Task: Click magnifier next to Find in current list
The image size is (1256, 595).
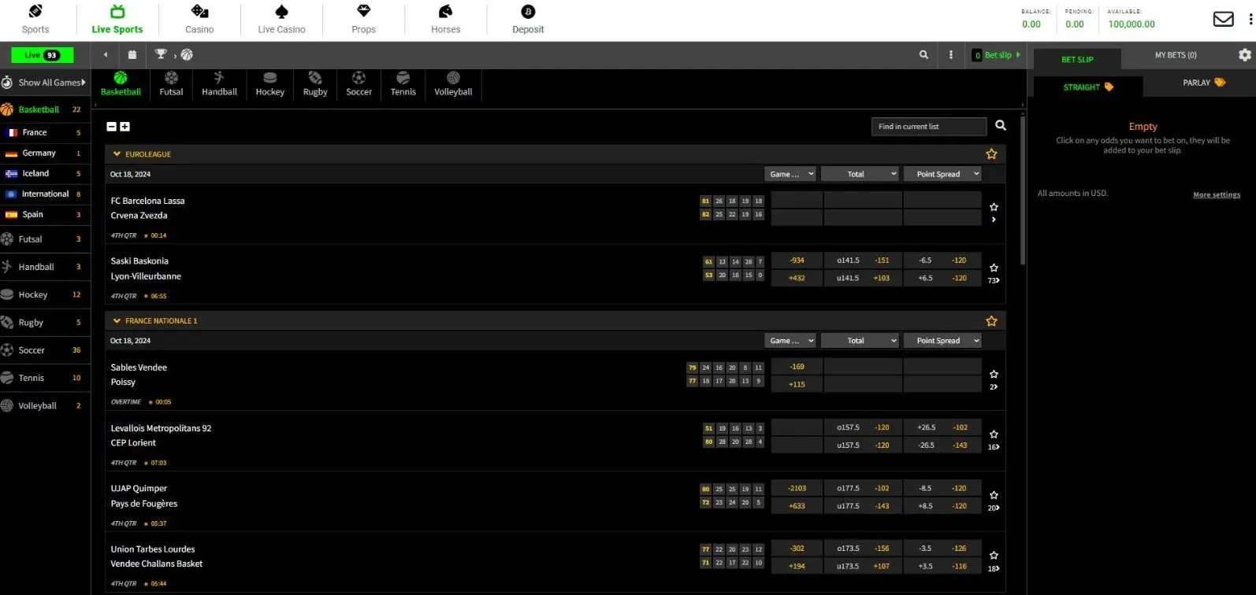Action: [x=1001, y=125]
